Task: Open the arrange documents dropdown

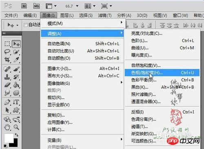Action: tap(94, 6)
